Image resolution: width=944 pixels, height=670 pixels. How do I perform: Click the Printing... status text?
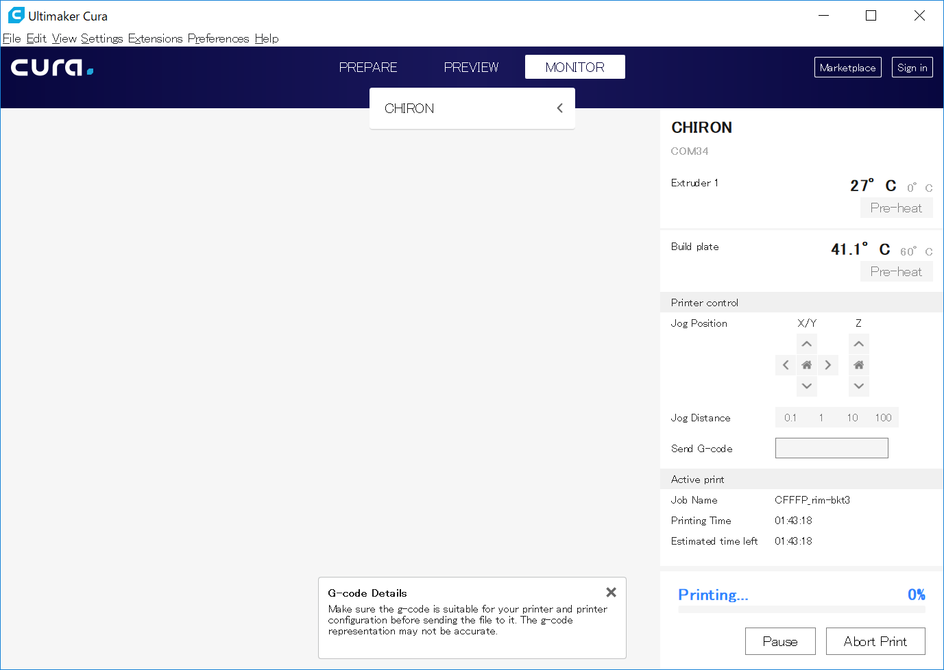tap(713, 595)
